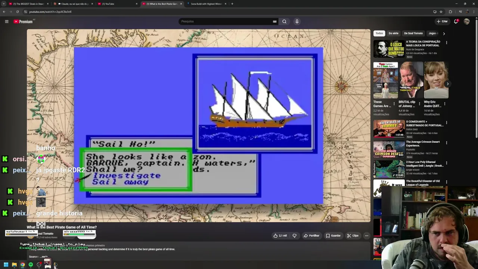Viewport: 478px width, 269px height.
Task: View the site information icon in the address bar
Action: click(25, 12)
